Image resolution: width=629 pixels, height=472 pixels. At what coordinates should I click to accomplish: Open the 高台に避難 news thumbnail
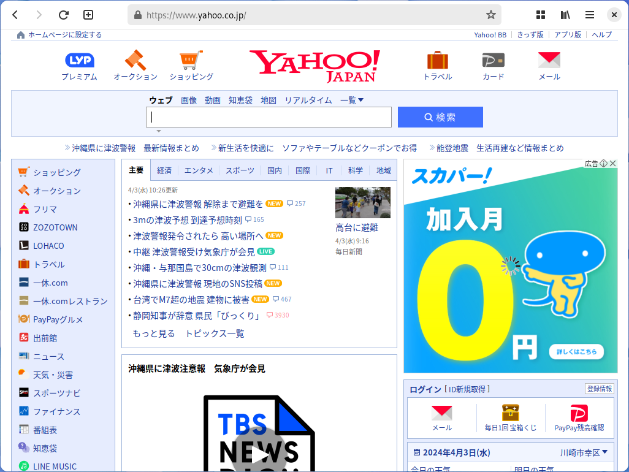tap(363, 202)
